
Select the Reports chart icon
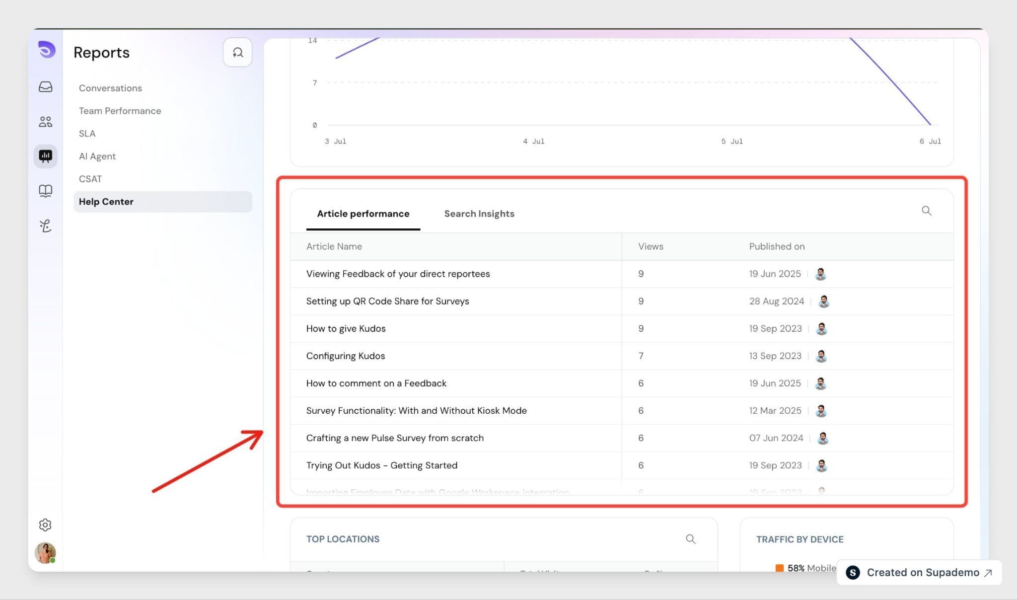pyautogui.click(x=46, y=156)
